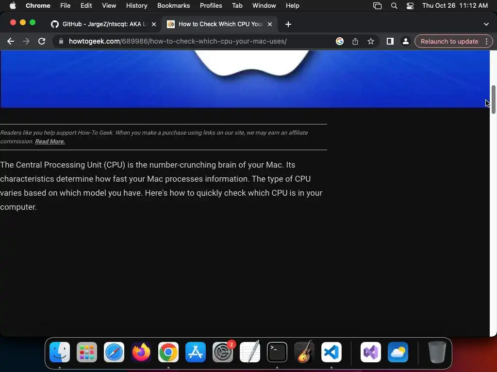Open System Settings from the Dock
Screen dimensions: 497x372
click(x=222, y=352)
